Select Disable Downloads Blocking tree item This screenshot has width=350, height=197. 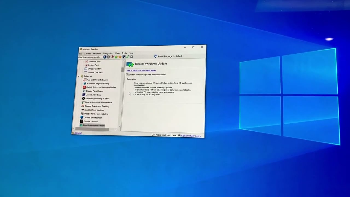click(x=97, y=106)
